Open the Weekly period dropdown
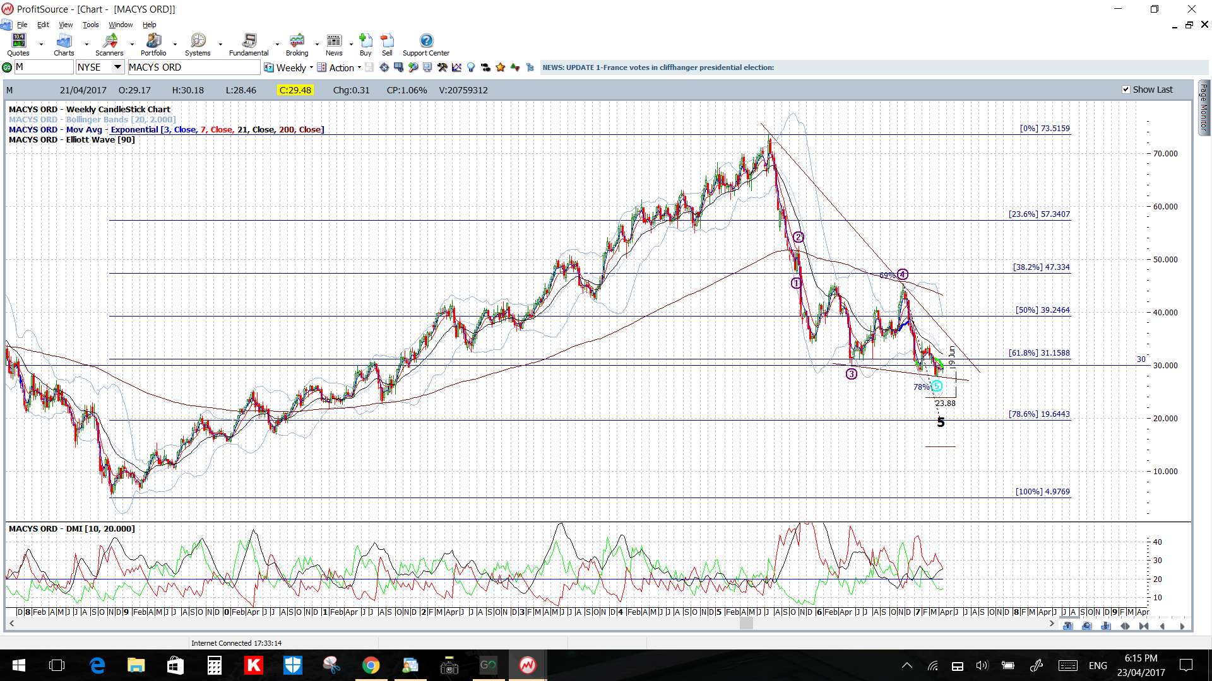The height and width of the screenshot is (681, 1212). (289, 67)
